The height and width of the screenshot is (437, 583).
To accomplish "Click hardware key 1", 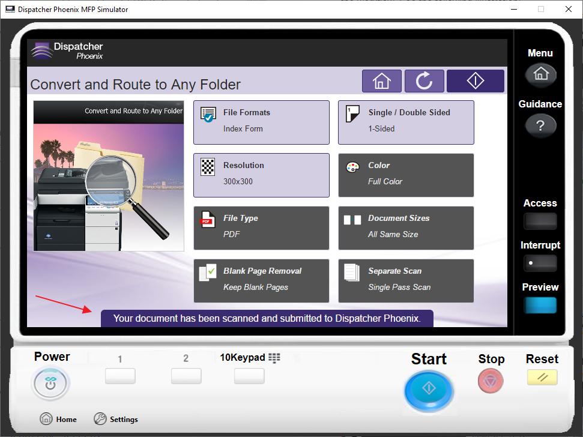I will tap(120, 376).
